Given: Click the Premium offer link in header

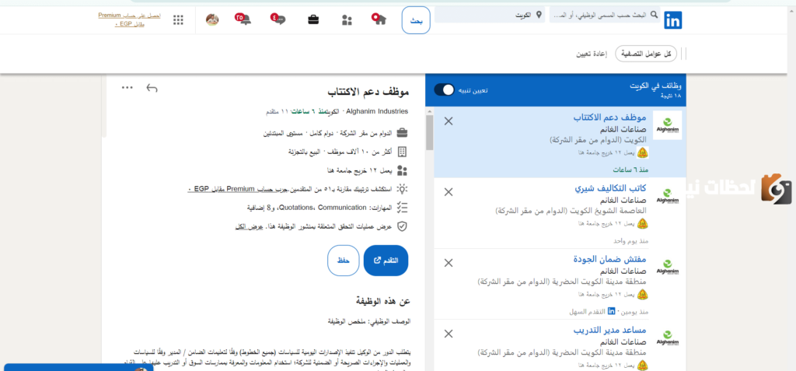Looking at the screenshot, I should pyautogui.click(x=130, y=19).
